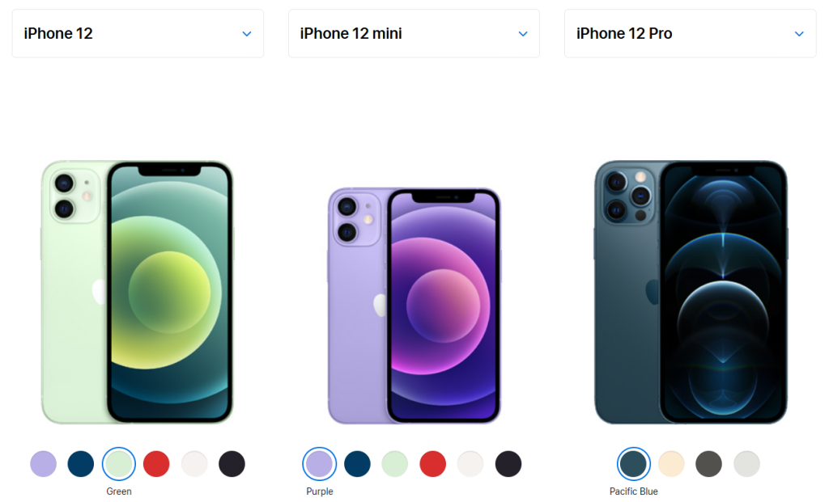This screenshot has width=829, height=502.
Task: Select purple swatch under iPhone 12 mini
Action: click(319, 464)
